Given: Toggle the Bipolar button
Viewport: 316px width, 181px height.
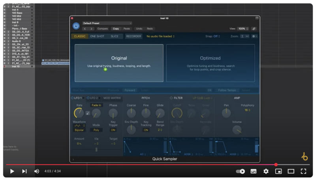Looking at the screenshot, I should pyautogui.click(x=79, y=130).
